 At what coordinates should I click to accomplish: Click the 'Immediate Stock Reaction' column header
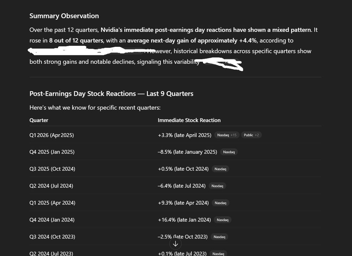click(189, 120)
